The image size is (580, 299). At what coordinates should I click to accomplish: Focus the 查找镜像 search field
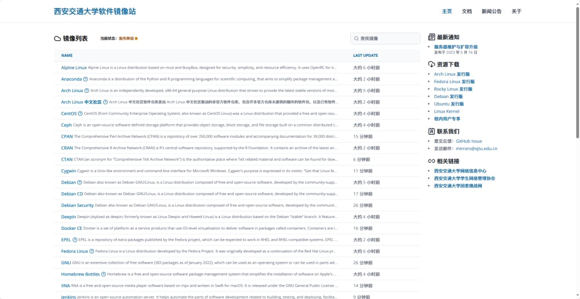click(385, 39)
